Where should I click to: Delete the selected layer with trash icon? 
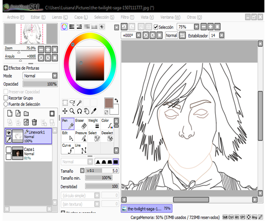(x=34, y=122)
